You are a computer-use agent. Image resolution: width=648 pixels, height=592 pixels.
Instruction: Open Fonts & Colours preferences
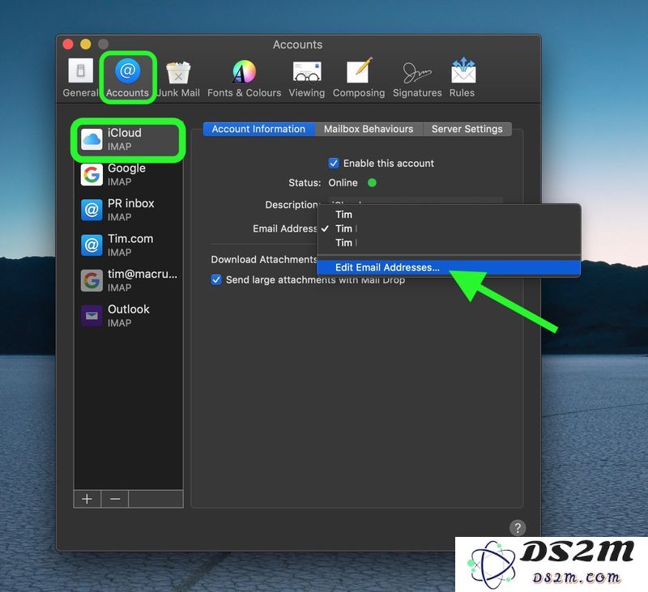click(x=245, y=78)
